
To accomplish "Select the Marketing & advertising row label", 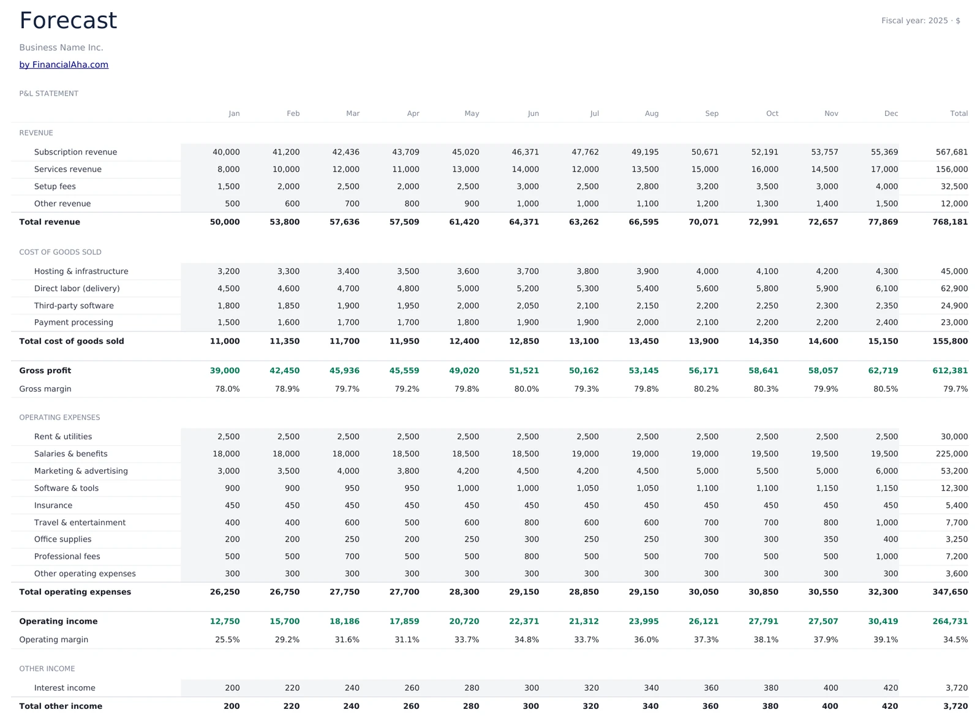I will point(80,471).
